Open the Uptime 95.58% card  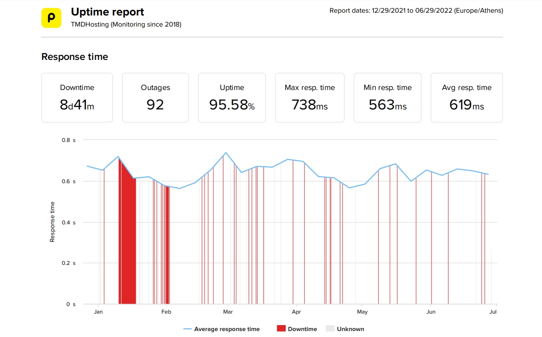(x=232, y=98)
